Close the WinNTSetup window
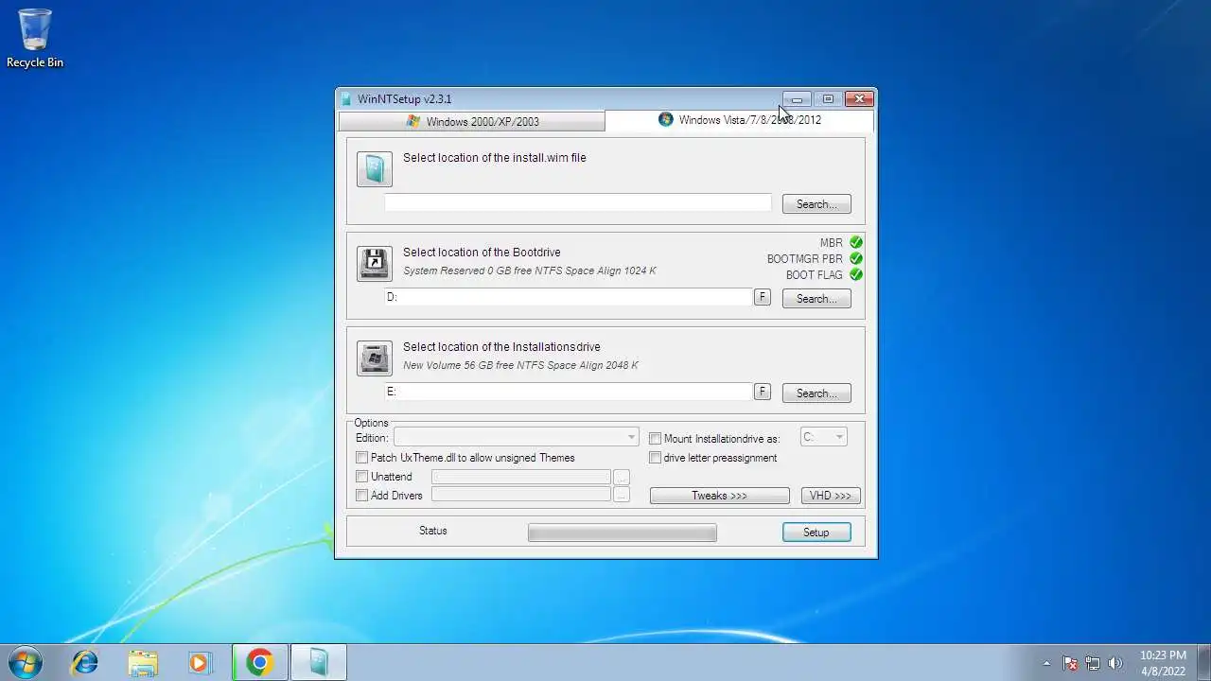The image size is (1211, 681). [859, 99]
